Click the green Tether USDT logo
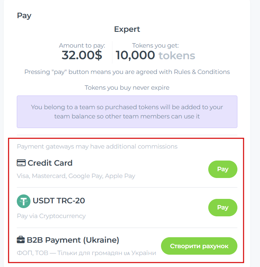This screenshot has width=260, height=267. coord(24,201)
